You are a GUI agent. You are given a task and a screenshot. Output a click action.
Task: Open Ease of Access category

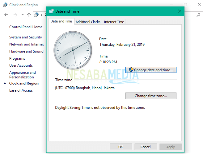(21, 90)
